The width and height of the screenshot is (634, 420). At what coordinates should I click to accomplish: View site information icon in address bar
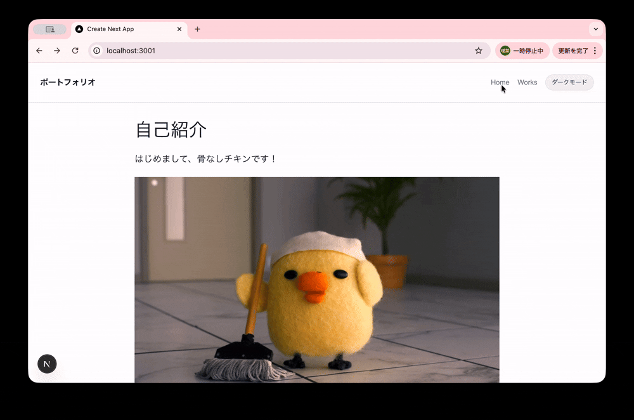[x=97, y=51]
